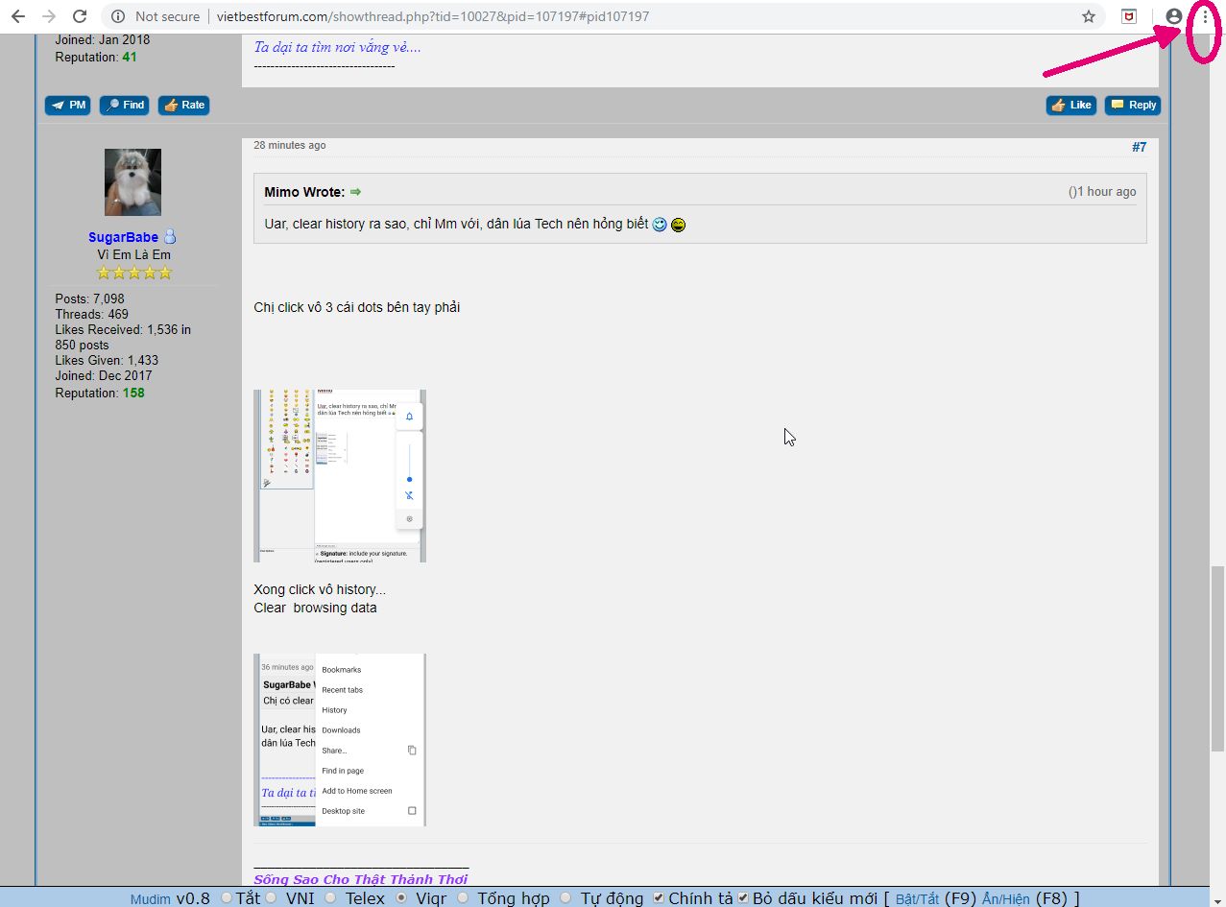Select the Tự động input method radio
The width and height of the screenshot is (1226, 907).
click(565, 898)
